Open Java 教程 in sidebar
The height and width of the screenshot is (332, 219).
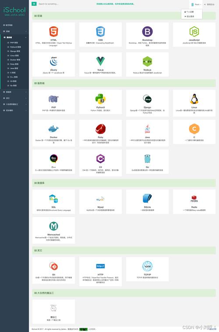pyautogui.click(x=14, y=68)
